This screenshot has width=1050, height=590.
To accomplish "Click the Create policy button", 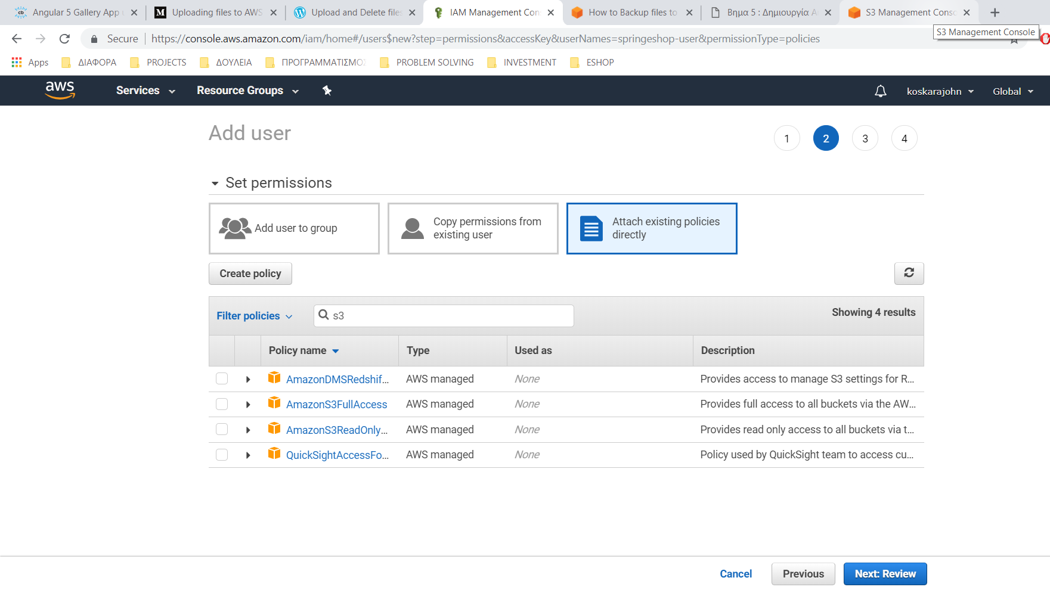I will click(x=250, y=274).
